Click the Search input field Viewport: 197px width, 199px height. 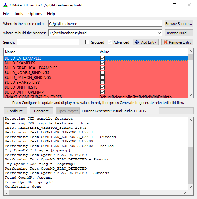tap(48, 42)
